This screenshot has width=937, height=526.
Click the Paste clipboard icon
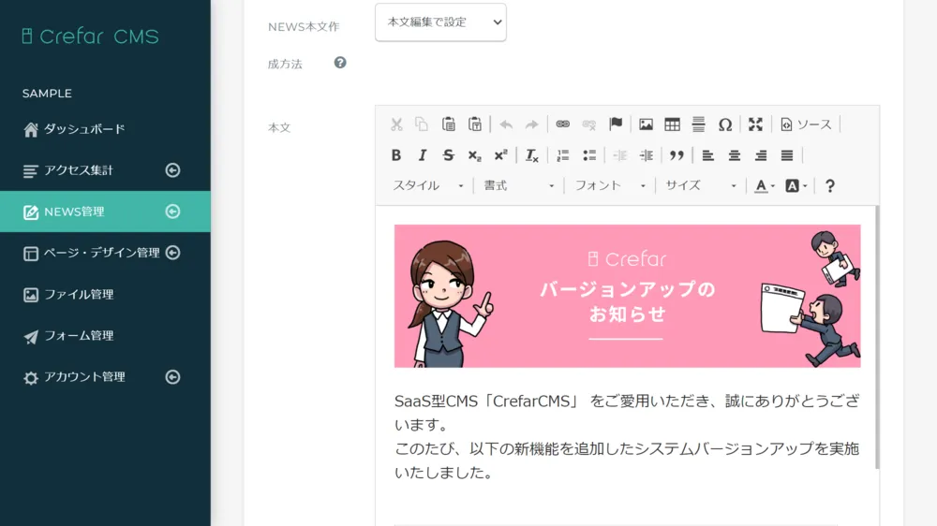448,124
